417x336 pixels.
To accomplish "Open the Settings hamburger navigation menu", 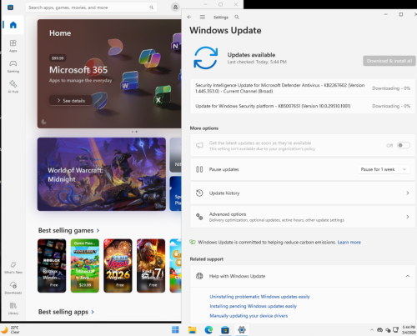I will [x=203, y=18].
